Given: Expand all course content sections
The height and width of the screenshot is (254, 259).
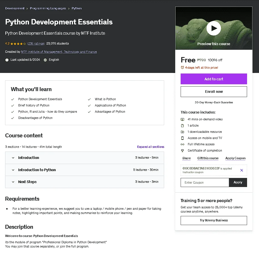Looking at the screenshot, I should (x=151, y=147).
